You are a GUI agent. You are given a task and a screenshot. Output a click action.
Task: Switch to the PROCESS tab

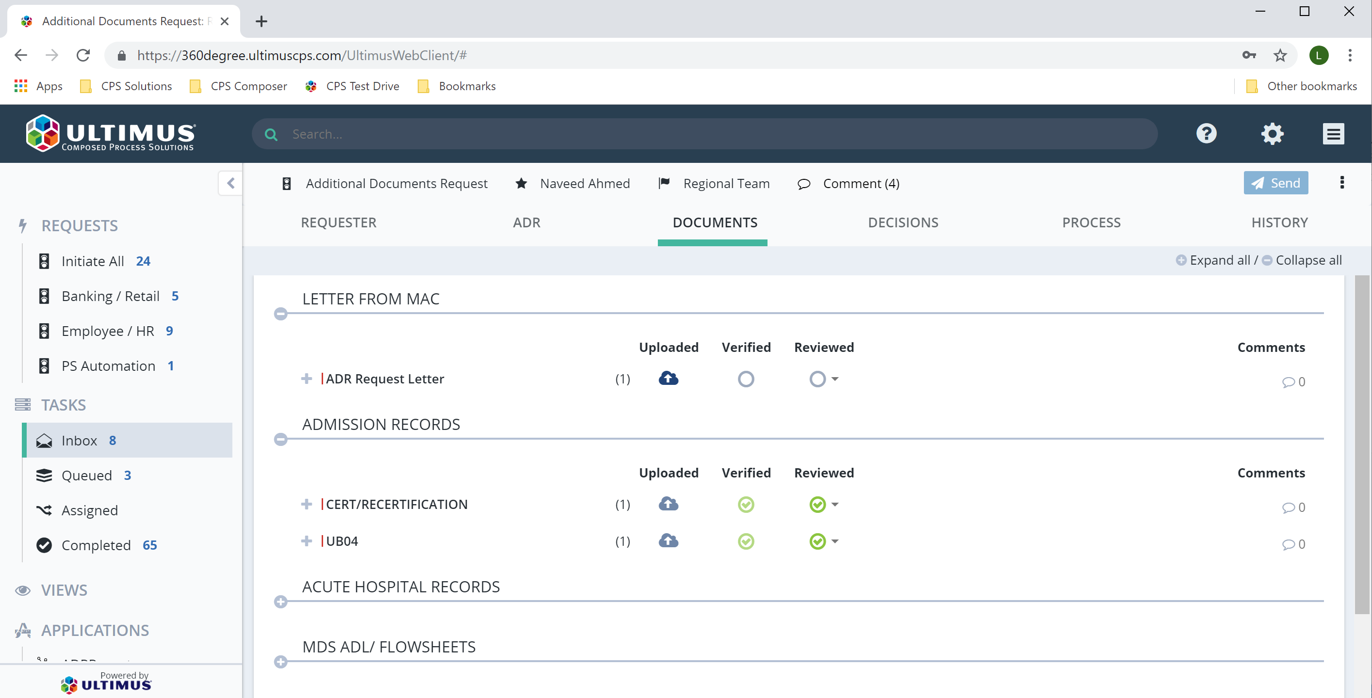pyautogui.click(x=1091, y=222)
